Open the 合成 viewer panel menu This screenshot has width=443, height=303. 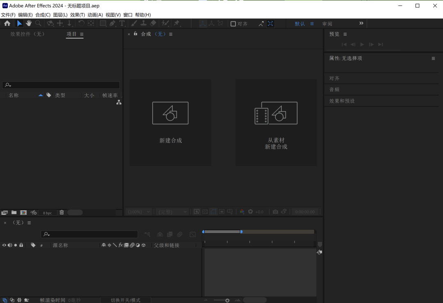point(171,34)
